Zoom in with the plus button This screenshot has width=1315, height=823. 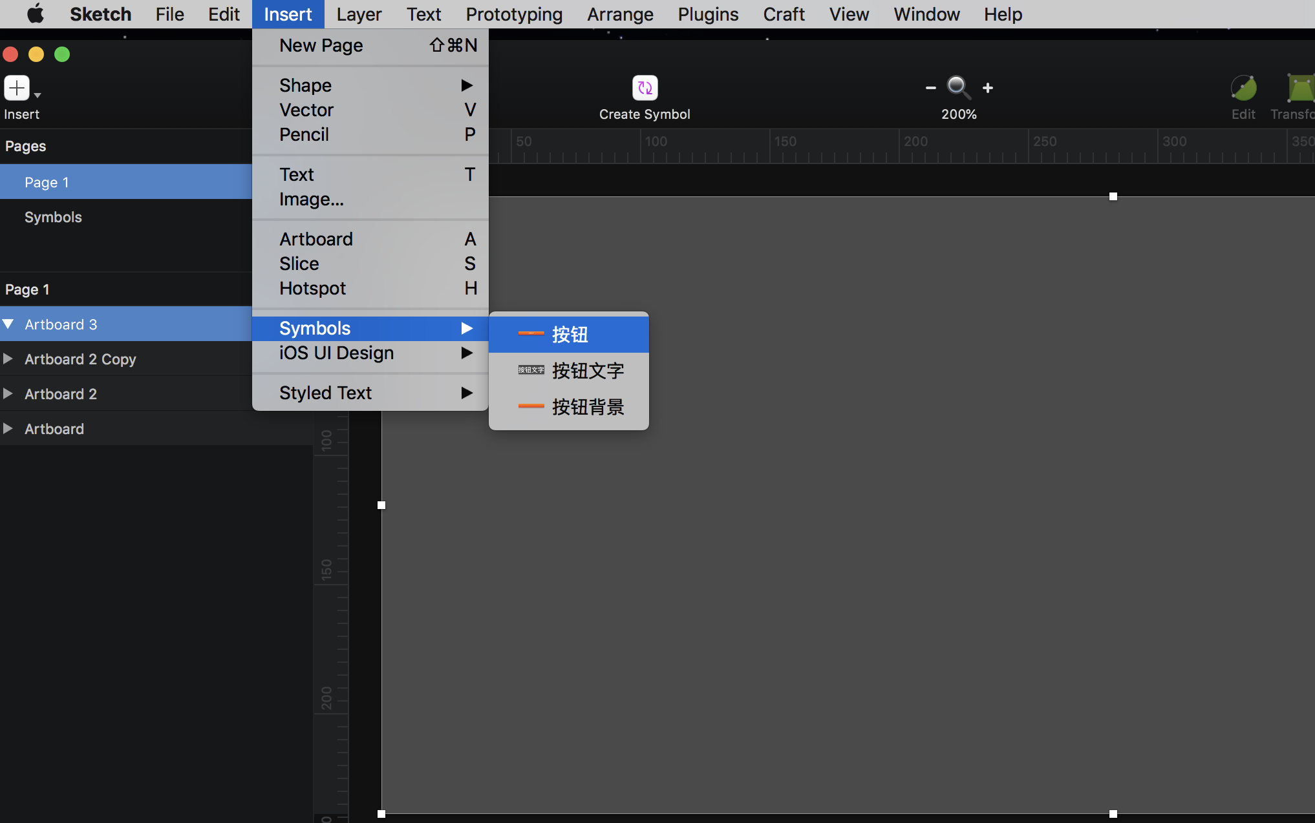coord(988,88)
